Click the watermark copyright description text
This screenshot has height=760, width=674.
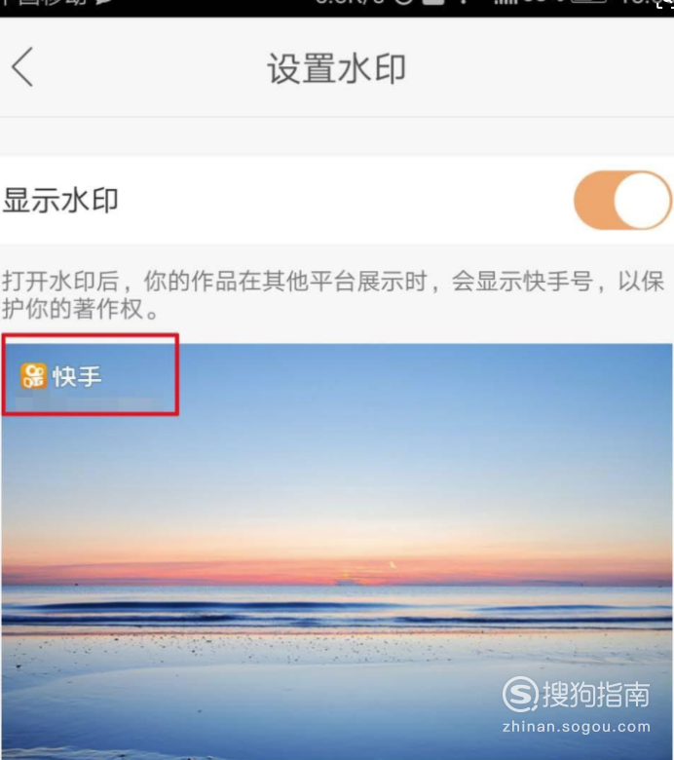(333, 294)
